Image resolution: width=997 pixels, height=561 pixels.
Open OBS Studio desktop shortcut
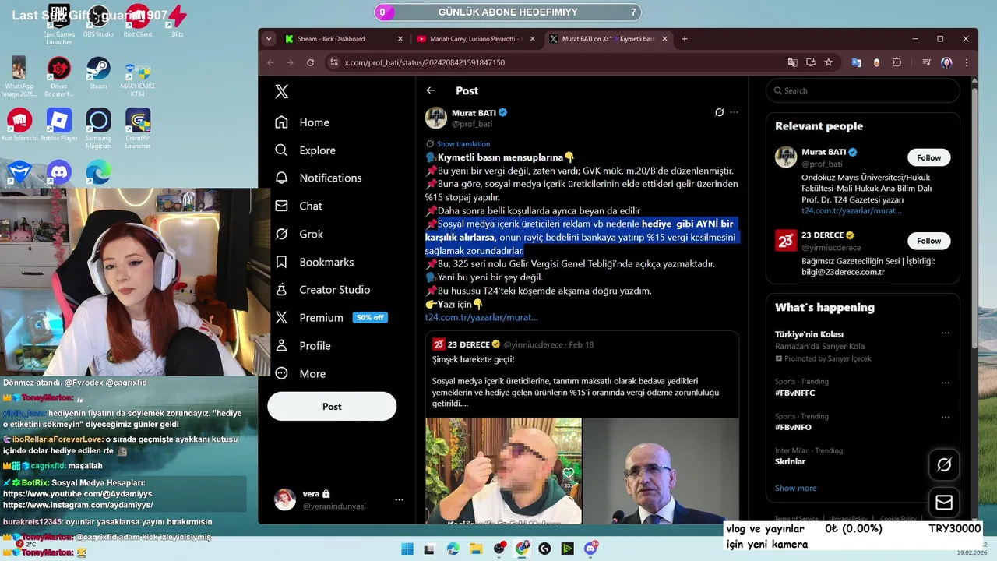tap(98, 21)
